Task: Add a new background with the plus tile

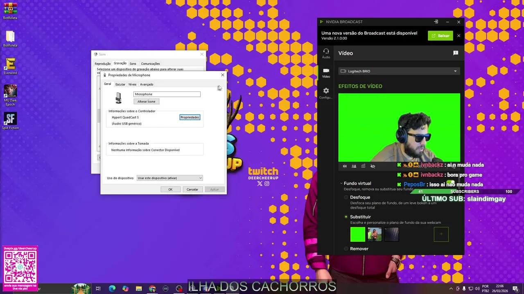Action: pyautogui.click(x=441, y=234)
